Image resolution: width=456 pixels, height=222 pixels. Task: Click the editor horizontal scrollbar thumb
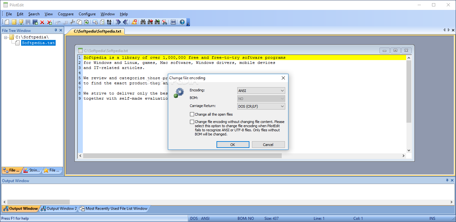coord(182,156)
